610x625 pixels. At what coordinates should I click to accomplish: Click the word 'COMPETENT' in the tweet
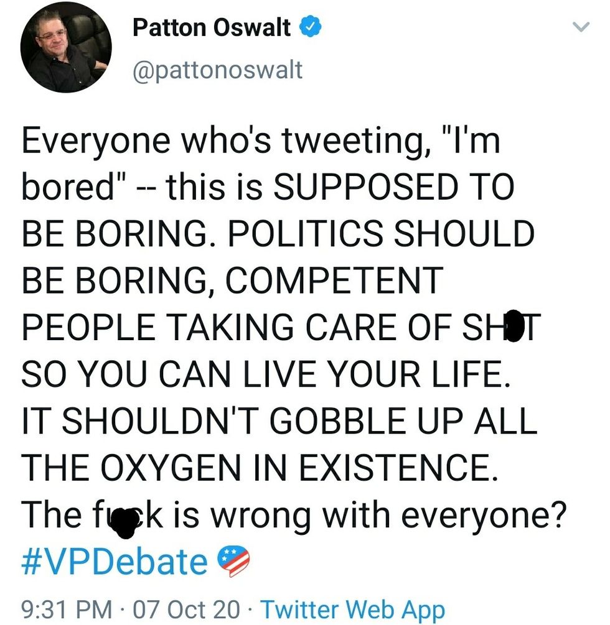334,280
